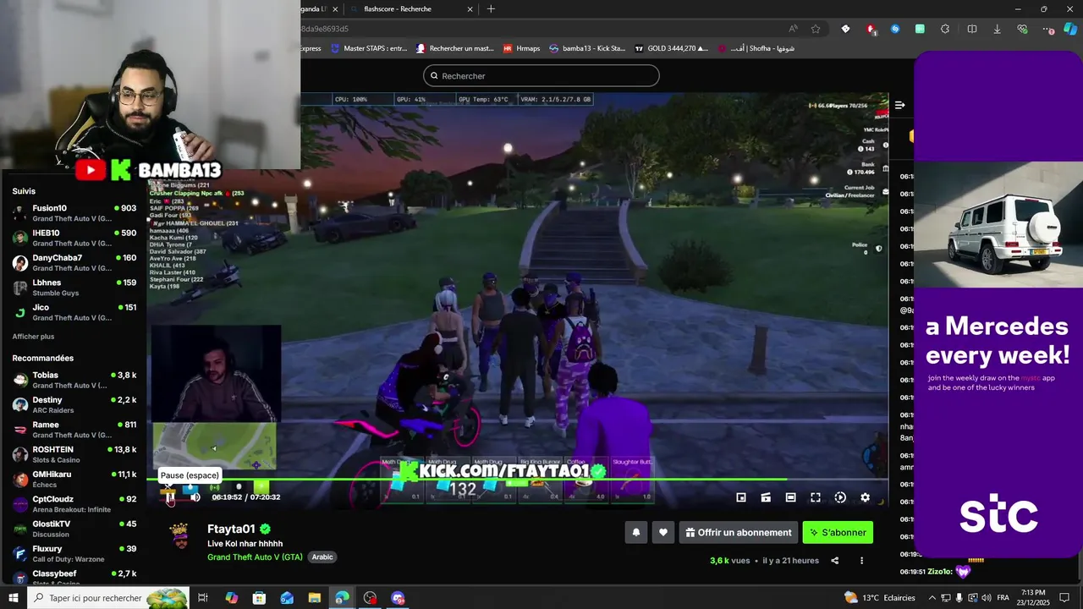Open the Lbhnes Stumble Guys channel
This screenshot has height=609, width=1083.
point(74,288)
